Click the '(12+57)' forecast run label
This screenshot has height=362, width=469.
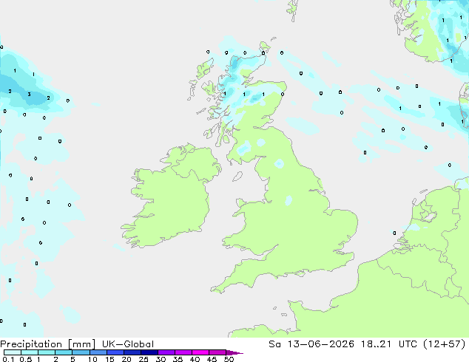(445, 344)
